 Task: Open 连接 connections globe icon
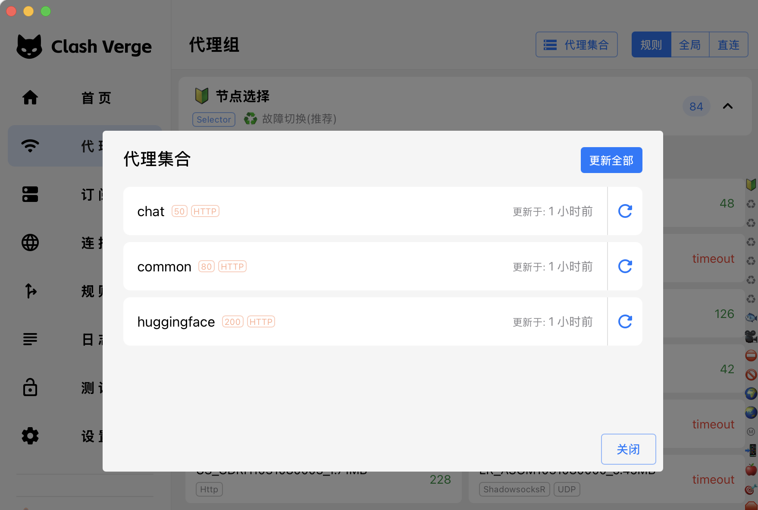[30, 242]
